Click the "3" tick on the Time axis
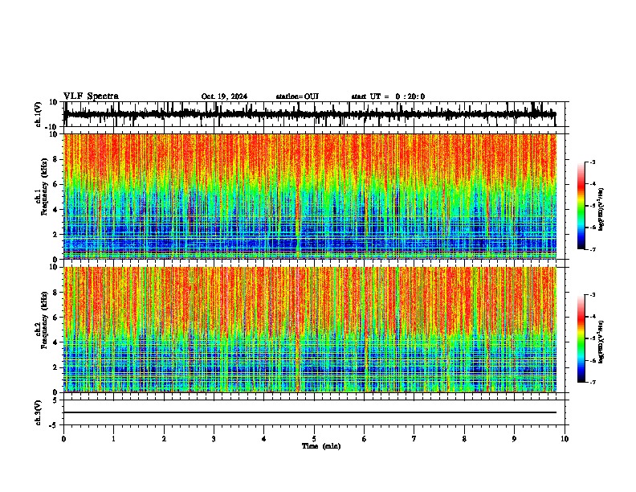This screenshot has width=636, height=492. (x=214, y=439)
